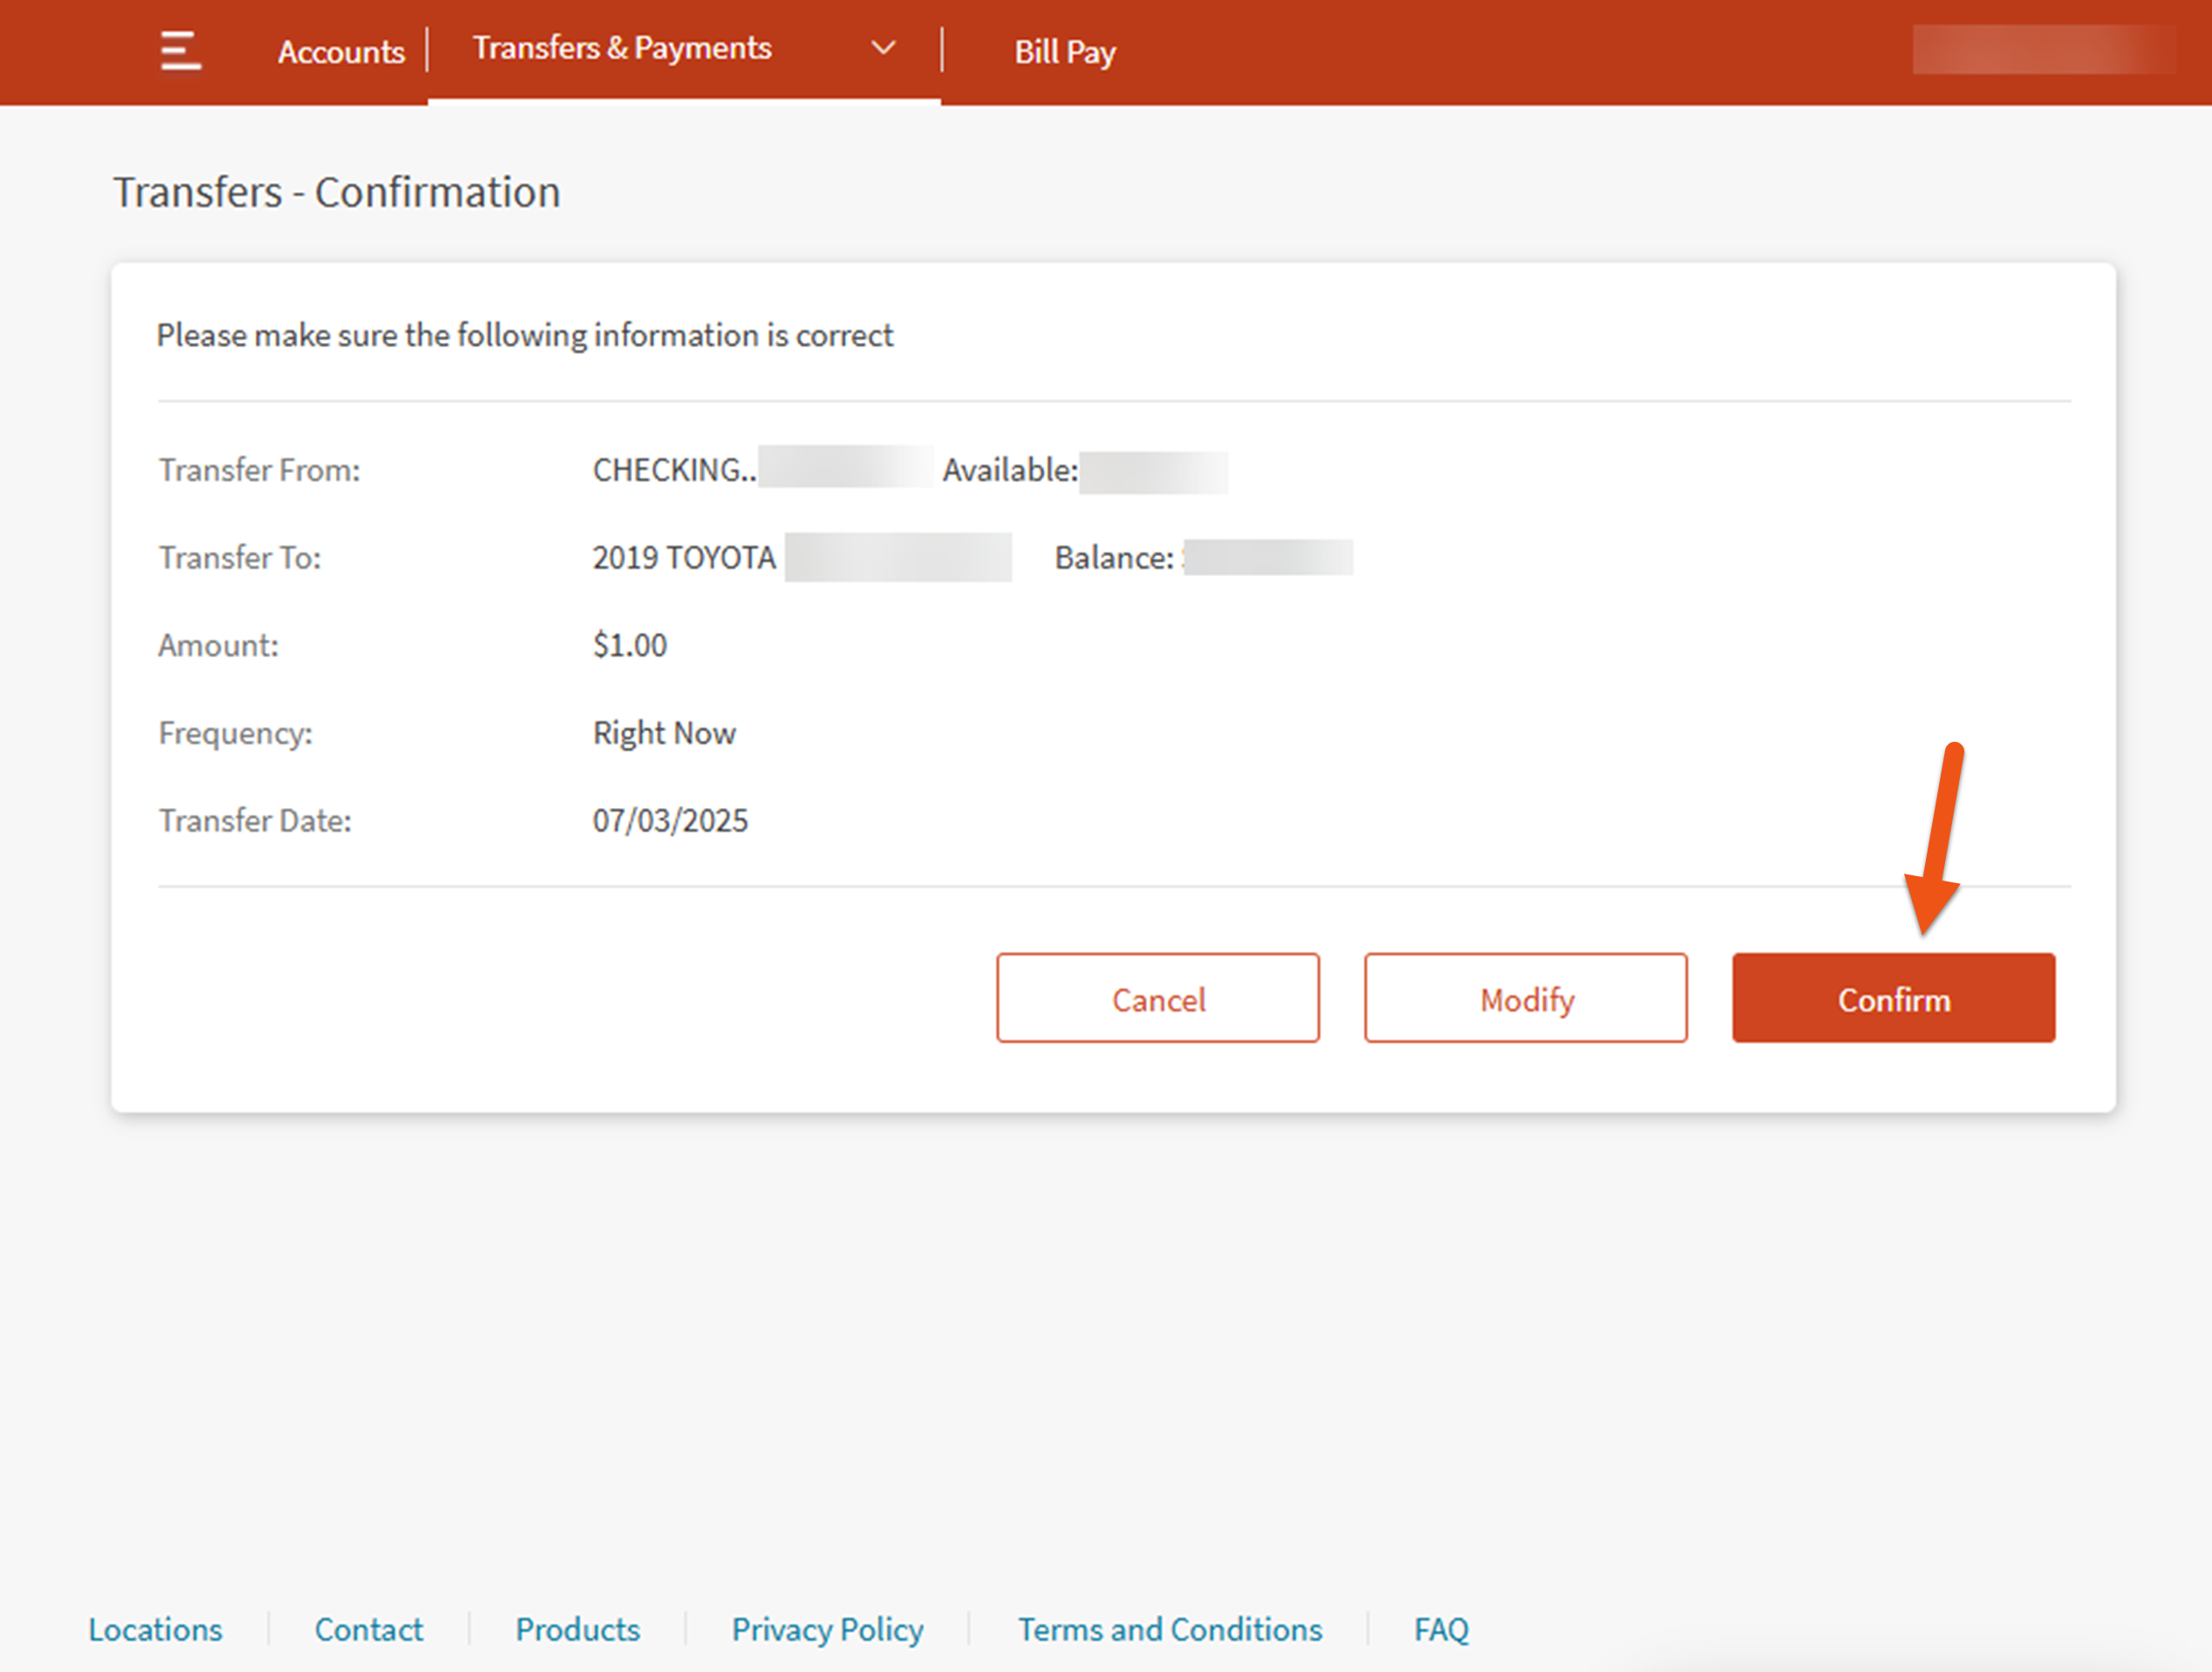The height and width of the screenshot is (1672, 2212).
Task: Click the Transfers - Confirmation heading
Action: 337,192
